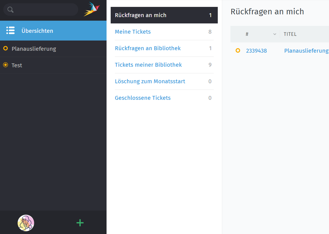This screenshot has height=234, width=329.
Task: Open Rückfragen an Bibliothek overview
Action: point(148,48)
